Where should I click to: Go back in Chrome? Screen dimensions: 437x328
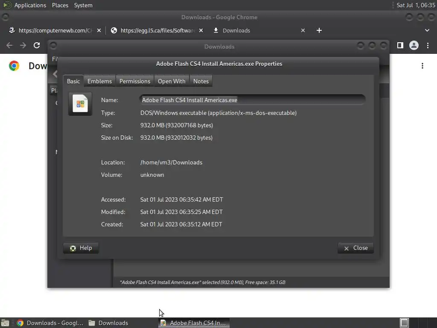click(x=9, y=45)
